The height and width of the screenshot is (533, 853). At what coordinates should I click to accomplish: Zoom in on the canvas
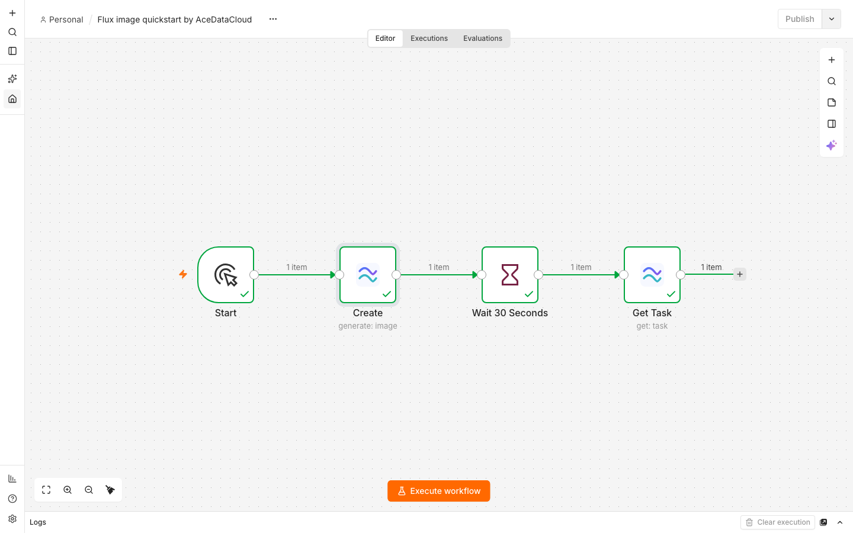[68, 490]
